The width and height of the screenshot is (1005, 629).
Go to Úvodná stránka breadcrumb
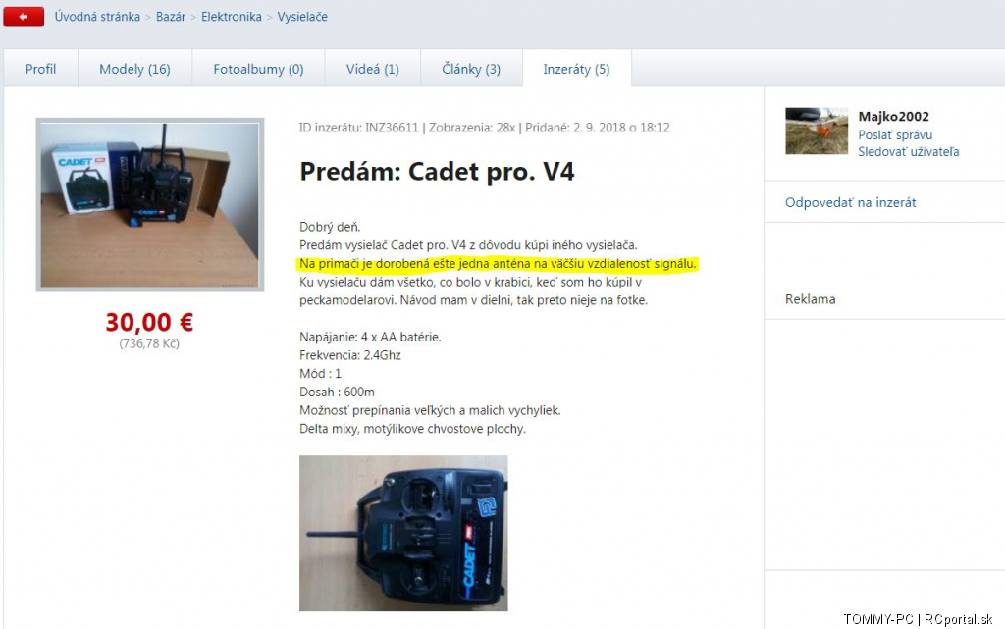pyautogui.click(x=97, y=17)
